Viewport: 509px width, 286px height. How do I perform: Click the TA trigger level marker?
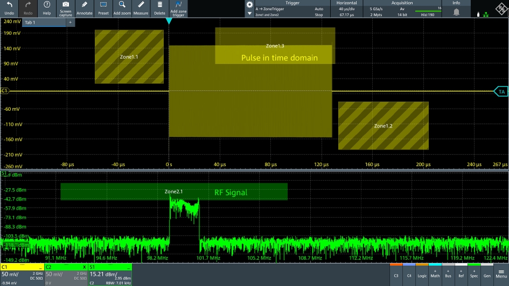(x=501, y=92)
